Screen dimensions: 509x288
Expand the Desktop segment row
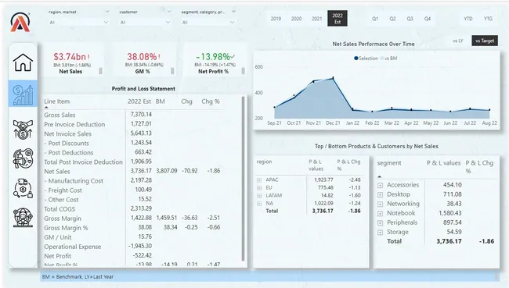tap(380, 195)
